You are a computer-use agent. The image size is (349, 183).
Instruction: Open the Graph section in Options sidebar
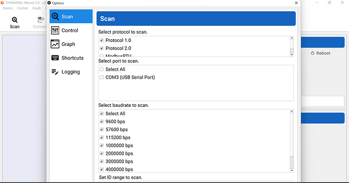[x=71, y=44]
